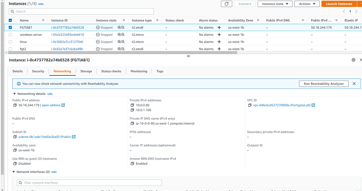
Task: Collapse the Networking details section
Action: [14, 94]
